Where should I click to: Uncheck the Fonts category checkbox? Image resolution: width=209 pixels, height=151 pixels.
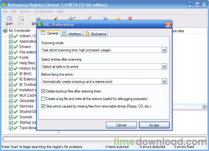(x=11, y=58)
